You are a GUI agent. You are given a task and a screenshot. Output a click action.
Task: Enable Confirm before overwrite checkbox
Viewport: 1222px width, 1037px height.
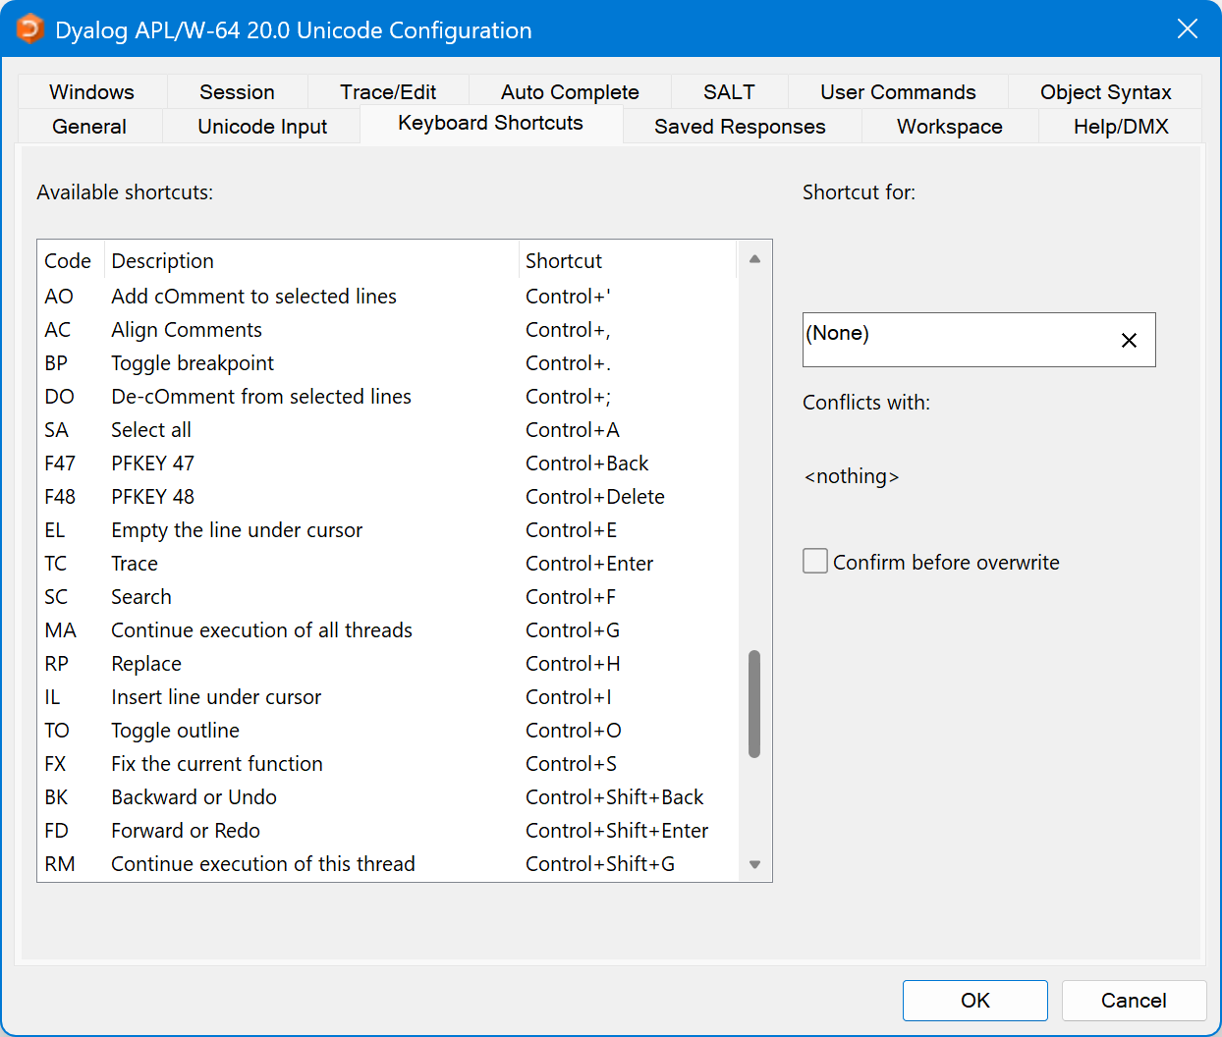point(815,561)
